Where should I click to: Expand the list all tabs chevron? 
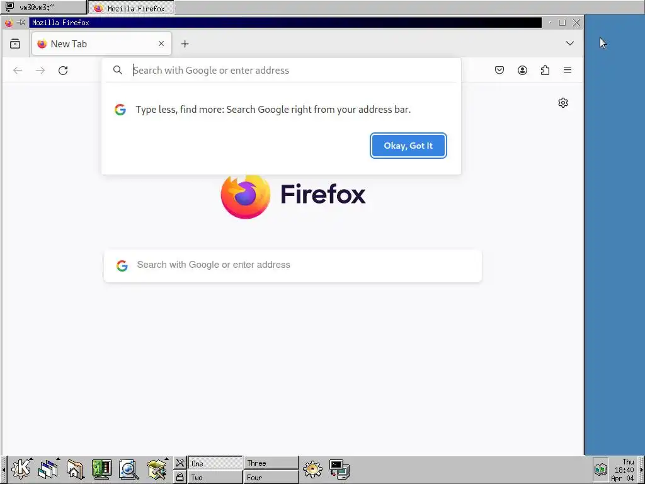[x=569, y=43]
